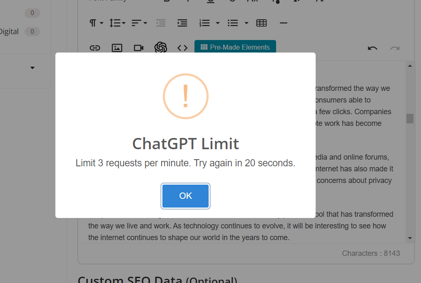Decrease indent with the outdent icon
This screenshot has width=421, height=283.
click(x=161, y=23)
